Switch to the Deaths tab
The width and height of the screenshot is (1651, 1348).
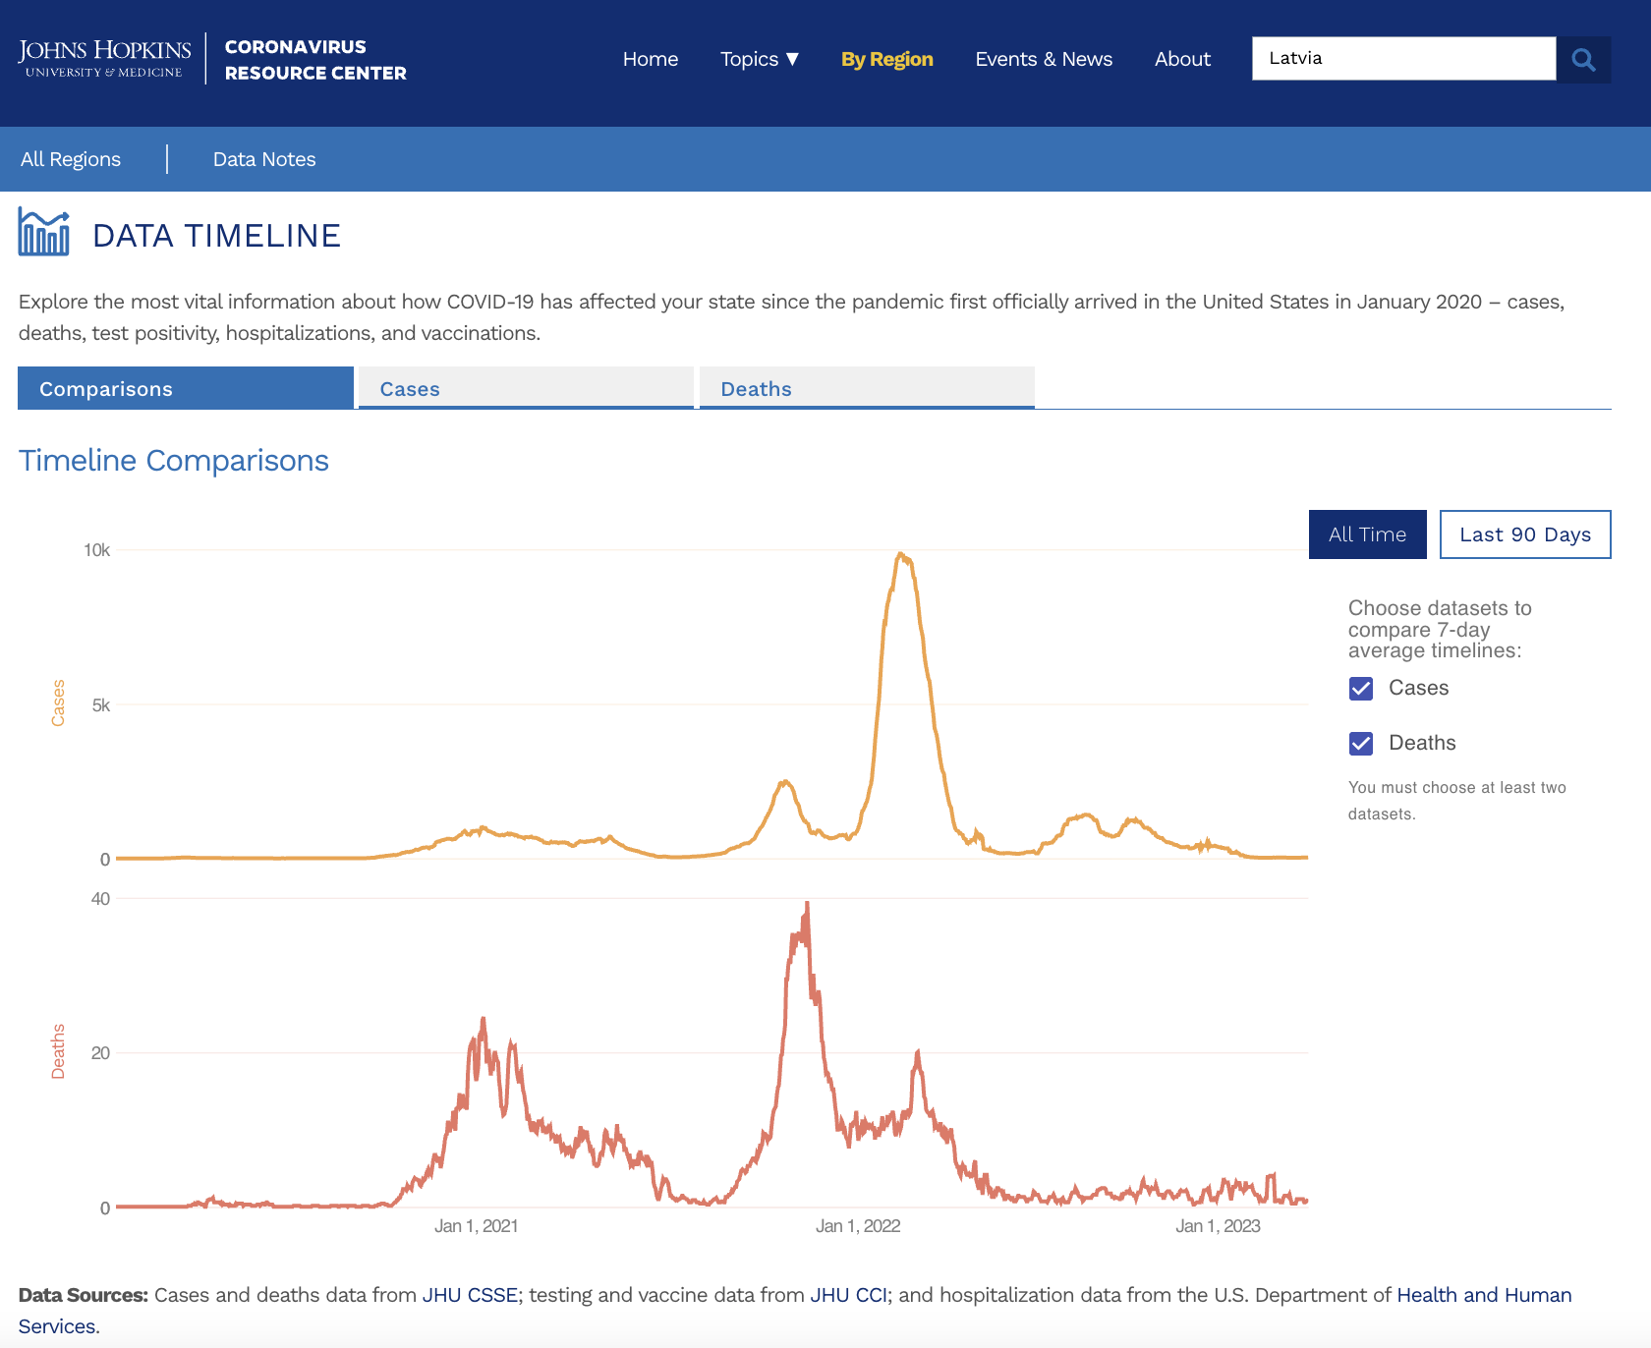[x=866, y=388]
